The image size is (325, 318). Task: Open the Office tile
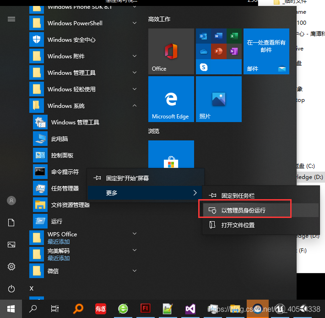[171, 51]
